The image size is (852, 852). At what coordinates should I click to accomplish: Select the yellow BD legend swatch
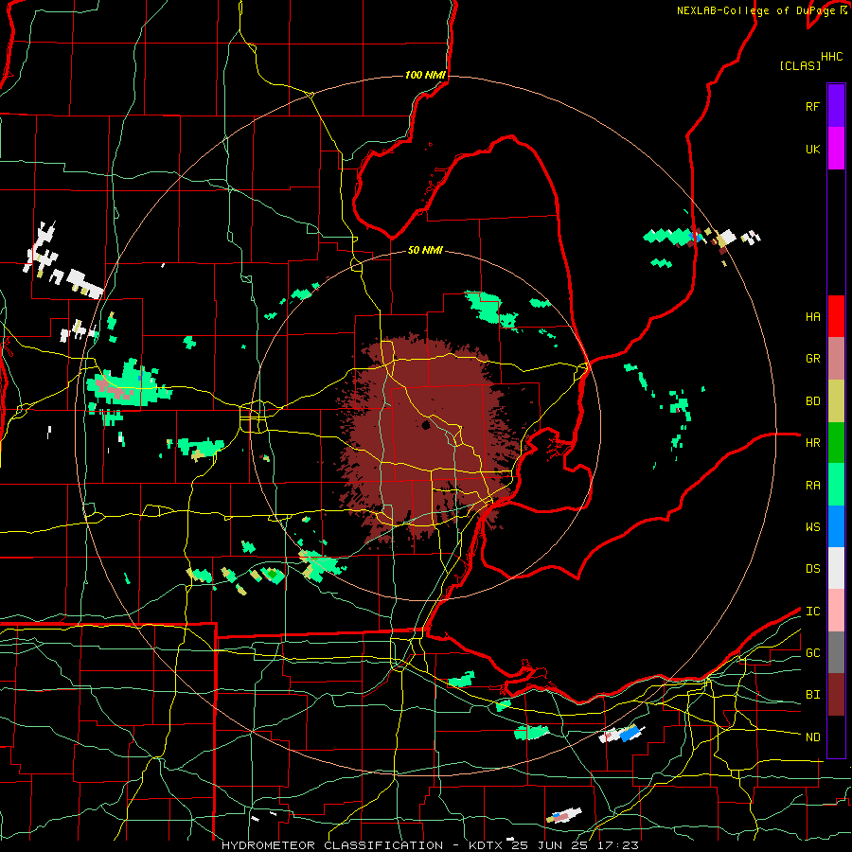[x=836, y=401]
